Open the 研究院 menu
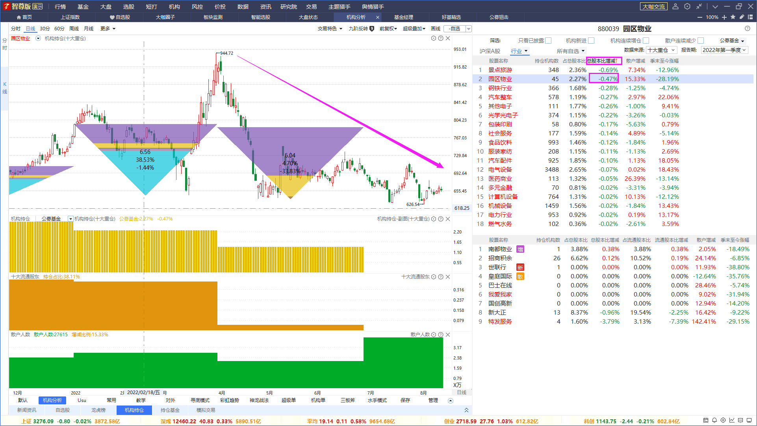The image size is (757, 426). point(289,6)
